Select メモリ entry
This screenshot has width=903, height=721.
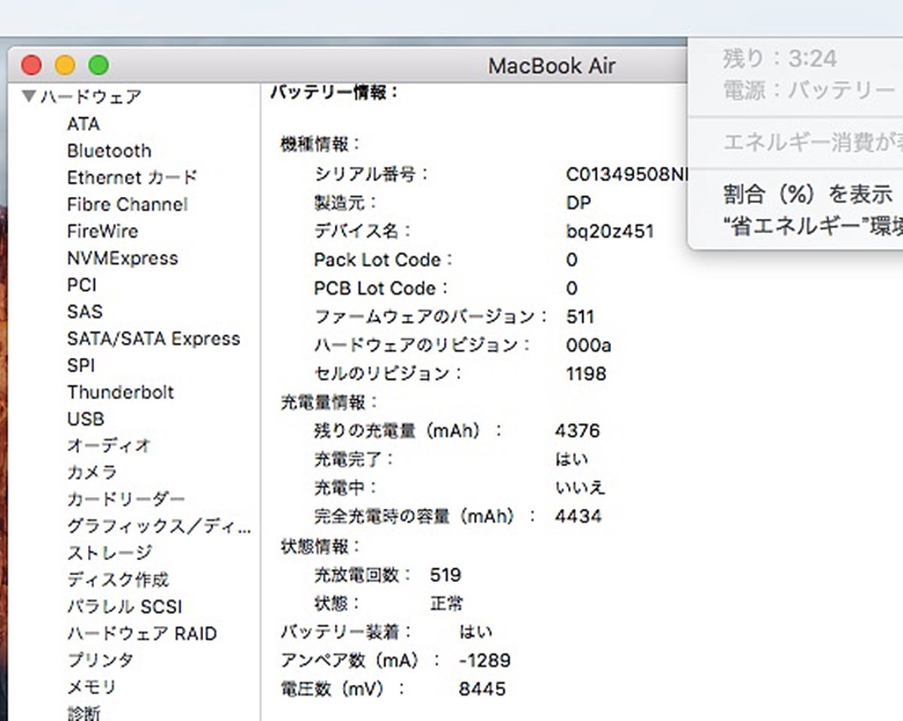92,687
